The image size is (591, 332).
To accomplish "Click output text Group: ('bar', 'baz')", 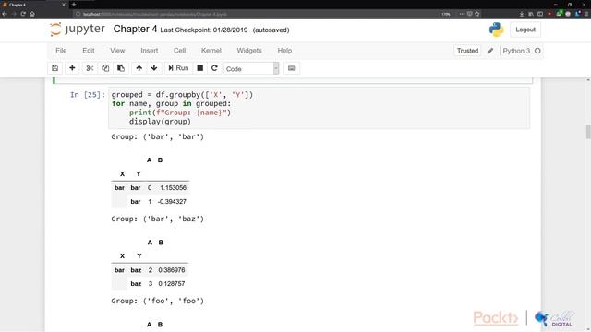I will 158,219.
